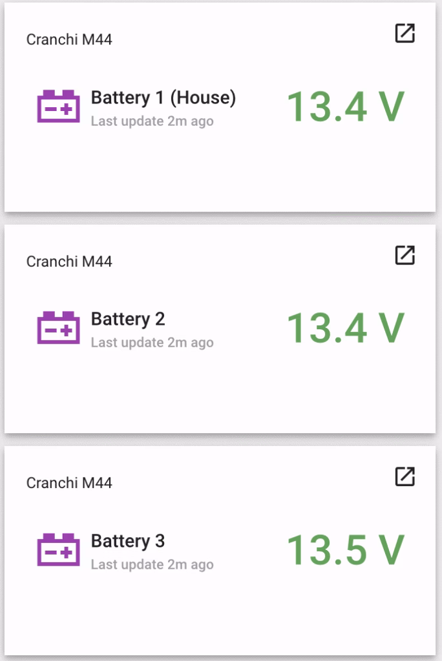Click empty area below Battery 1 (House) row
Screen dimensions: 442x661
click(220, 174)
